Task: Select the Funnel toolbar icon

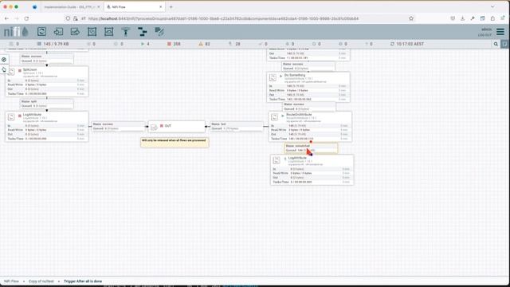Action: pos(126,32)
